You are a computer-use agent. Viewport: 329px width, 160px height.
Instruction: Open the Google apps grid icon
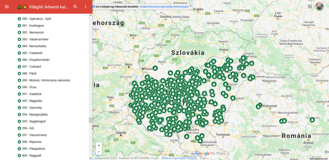[x=310, y=7]
